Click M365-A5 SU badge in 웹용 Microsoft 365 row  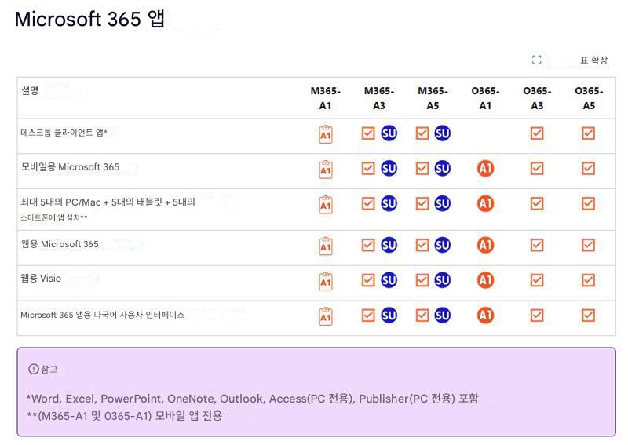[x=443, y=245]
